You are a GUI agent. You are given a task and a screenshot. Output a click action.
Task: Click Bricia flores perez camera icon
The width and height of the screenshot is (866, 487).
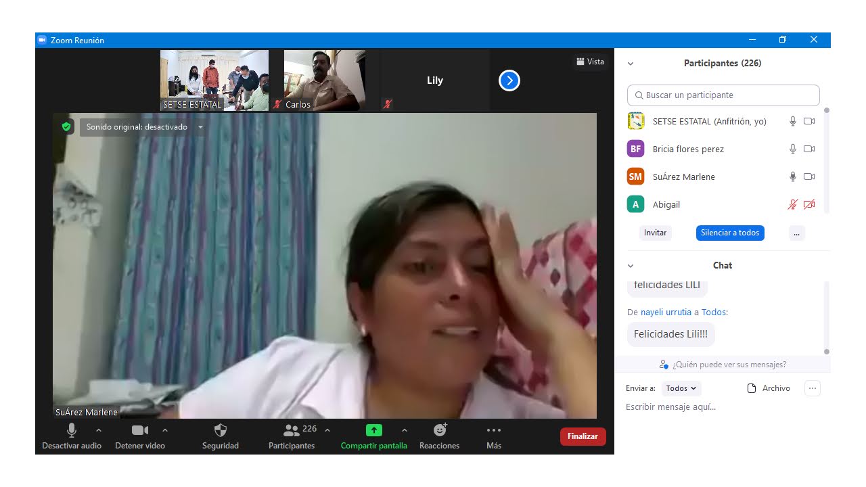[809, 149]
